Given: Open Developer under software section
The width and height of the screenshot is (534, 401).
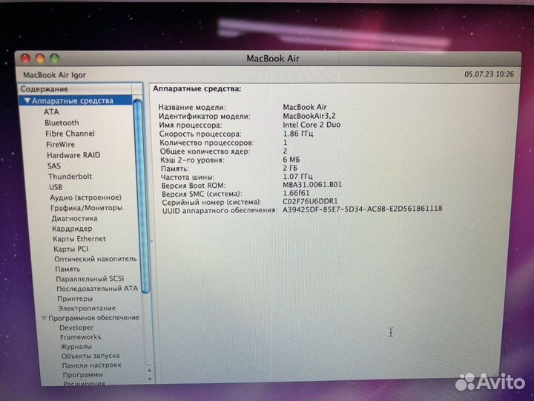Looking at the screenshot, I should click(x=76, y=327).
